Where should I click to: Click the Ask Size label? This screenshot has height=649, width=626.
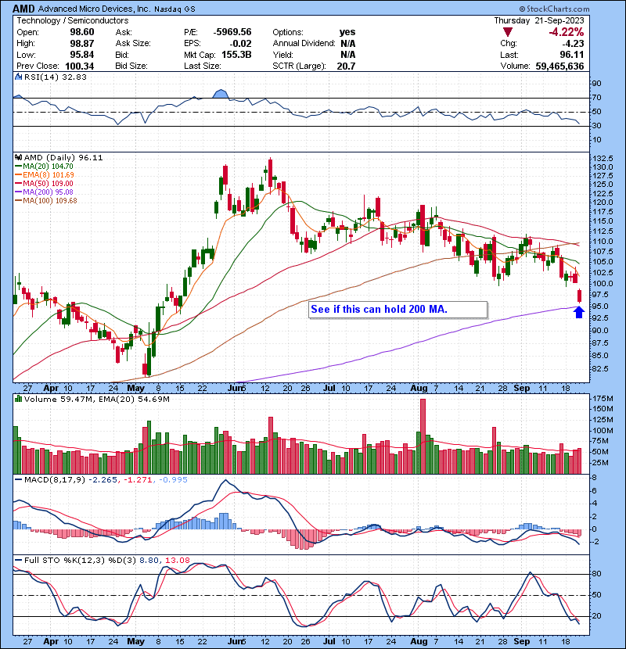pyautogui.click(x=133, y=44)
